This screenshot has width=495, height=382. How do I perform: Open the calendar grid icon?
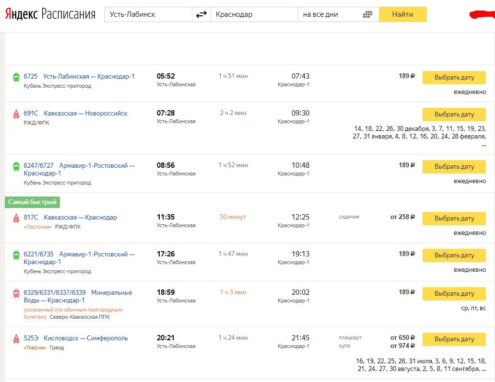[367, 14]
